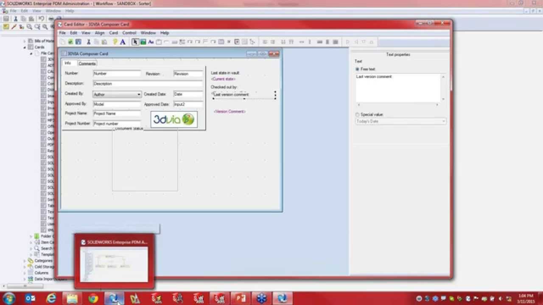Open the Created By Author dropdown
This screenshot has width=543, height=305.
coord(139,94)
